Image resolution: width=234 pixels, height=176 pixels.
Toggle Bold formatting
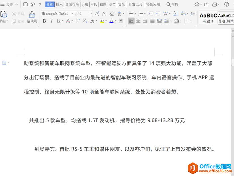pos(44,21)
